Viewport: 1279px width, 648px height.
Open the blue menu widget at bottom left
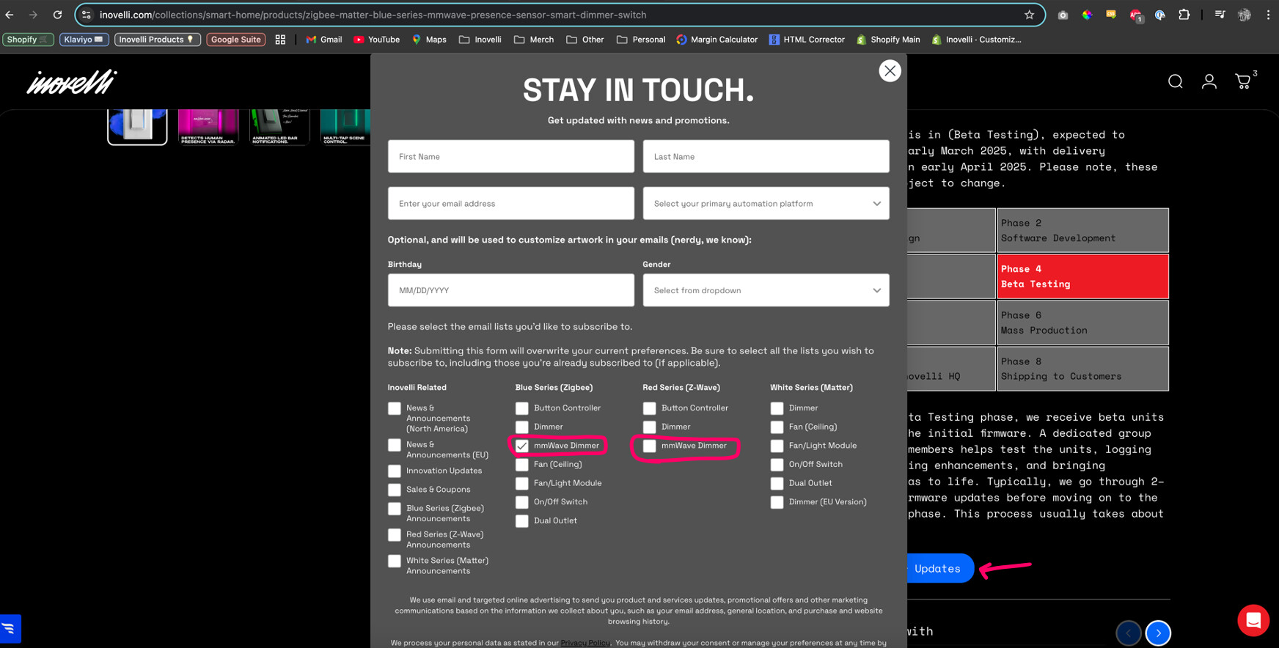(x=10, y=628)
